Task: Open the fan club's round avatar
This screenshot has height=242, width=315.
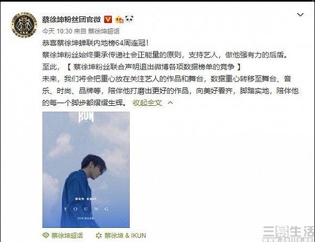Action: [x=24, y=26]
